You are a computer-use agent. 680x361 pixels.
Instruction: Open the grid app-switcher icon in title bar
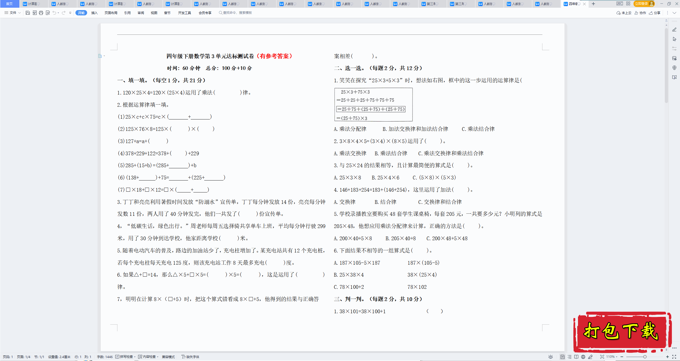click(x=628, y=4)
